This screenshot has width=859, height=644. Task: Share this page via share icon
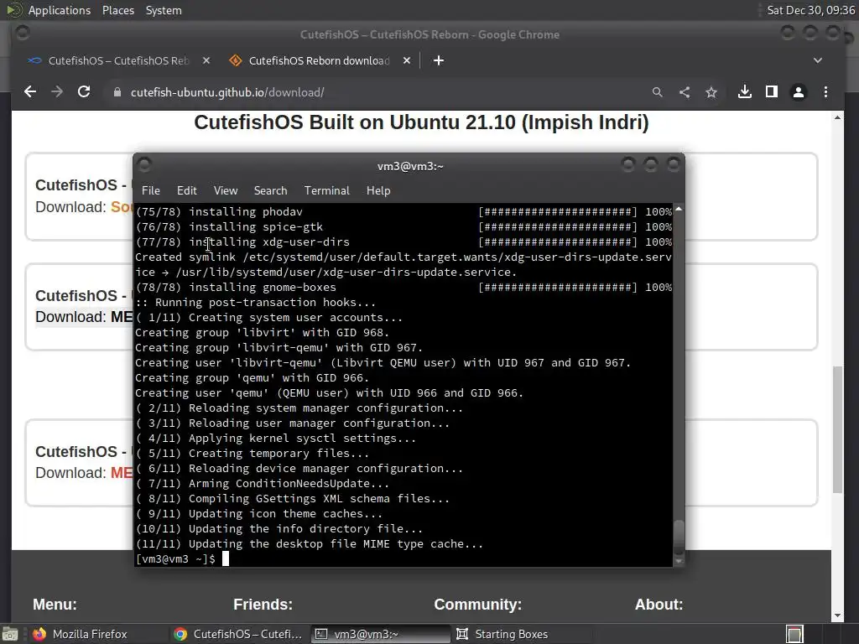pyautogui.click(x=685, y=92)
